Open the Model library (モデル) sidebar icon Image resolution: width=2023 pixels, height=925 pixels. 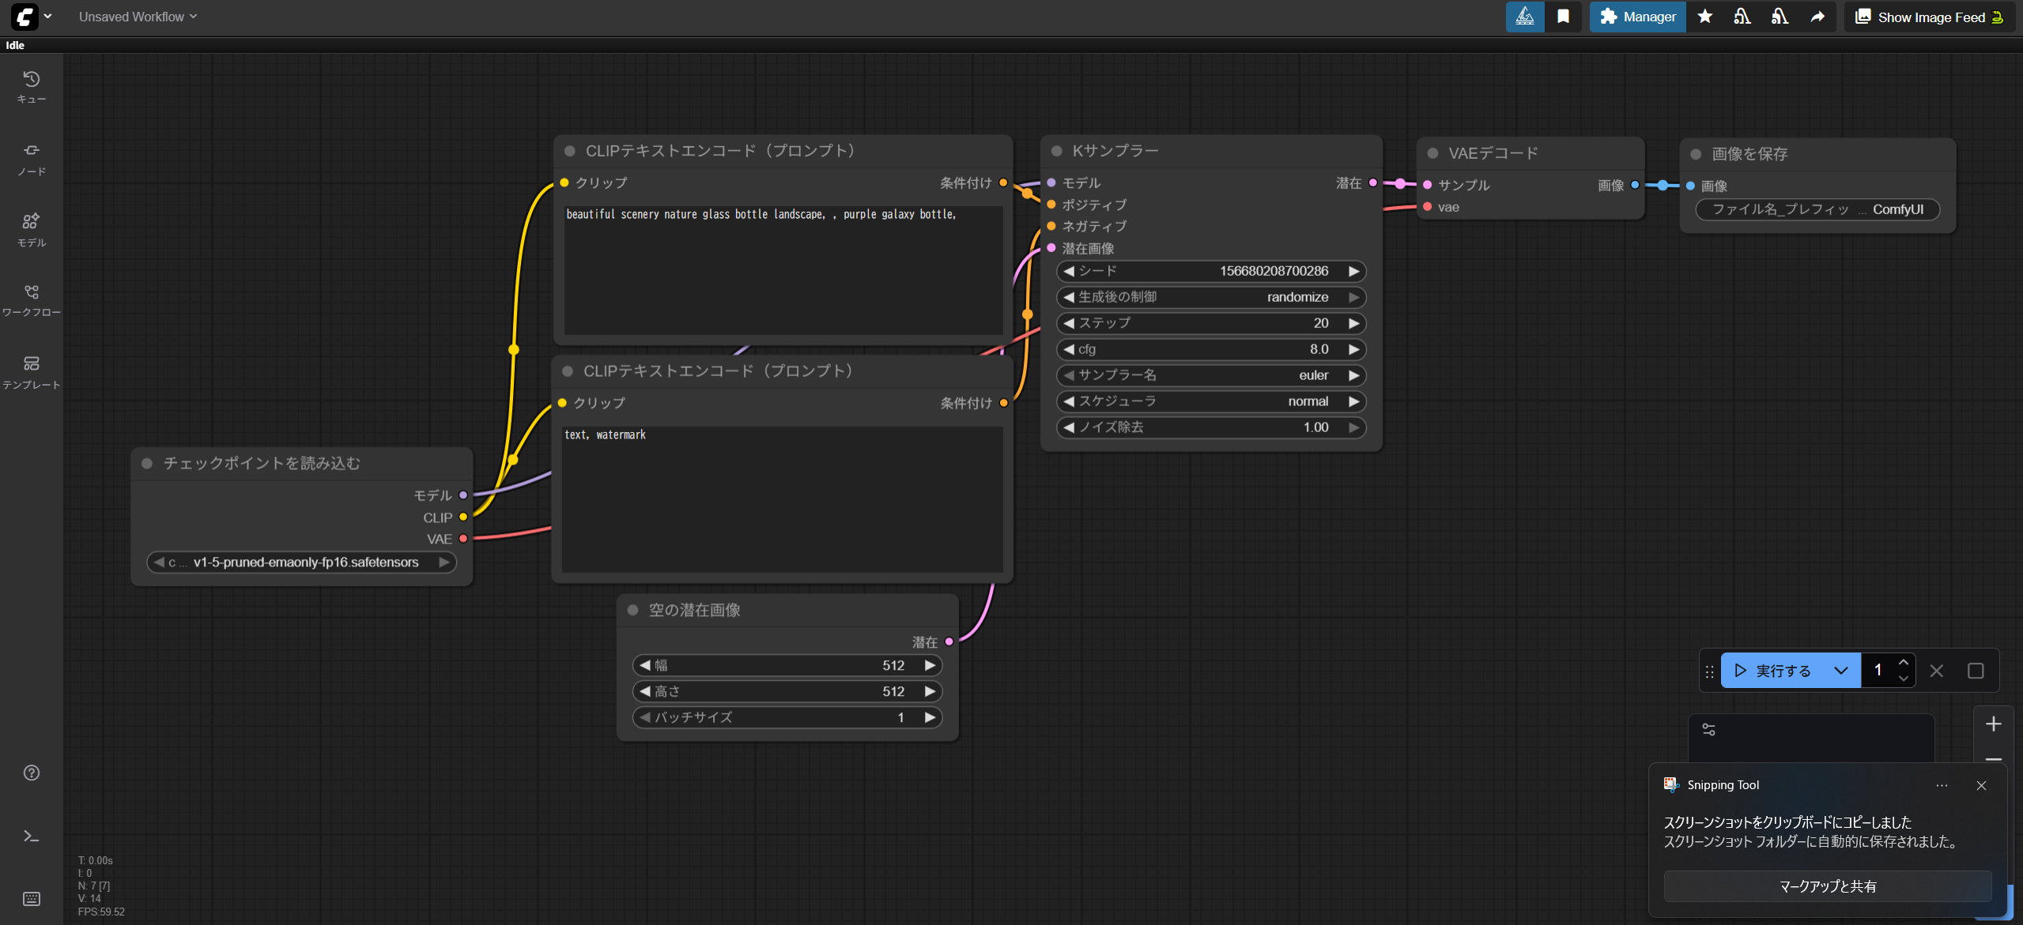(31, 229)
